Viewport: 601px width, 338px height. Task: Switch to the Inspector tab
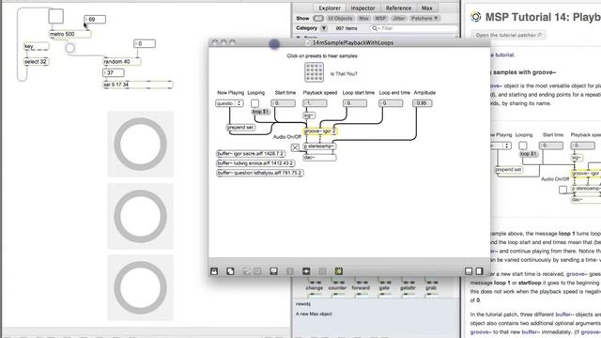tap(362, 8)
